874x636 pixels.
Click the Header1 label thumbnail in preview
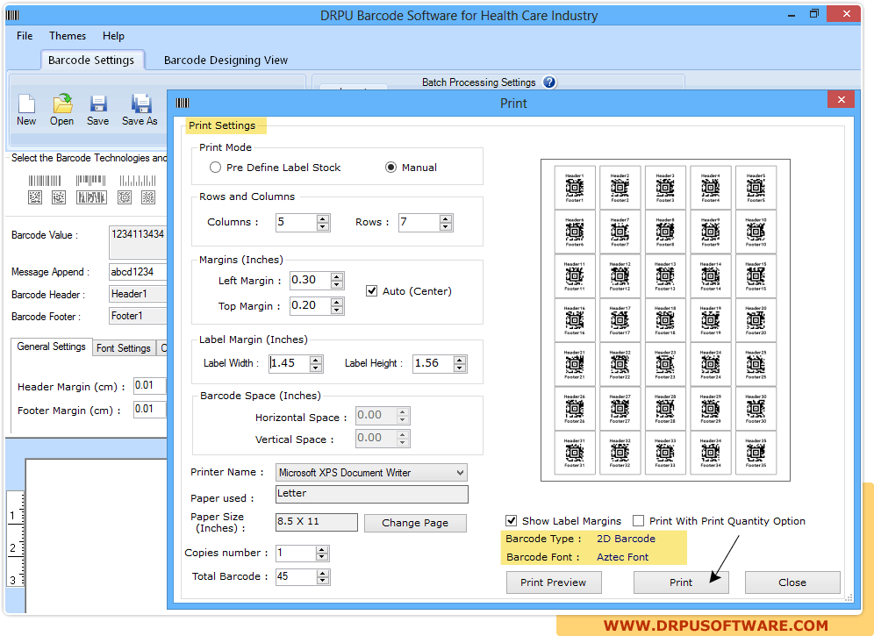[x=575, y=187]
